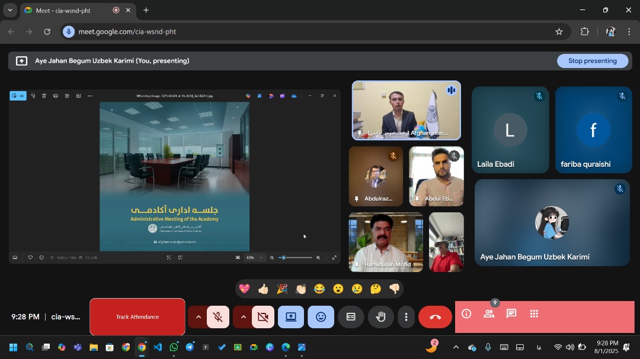The width and height of the screenshot is (640, 359).
Task: Open meeting details info icon
Action: pyautogui.click(x=466, y=314)
